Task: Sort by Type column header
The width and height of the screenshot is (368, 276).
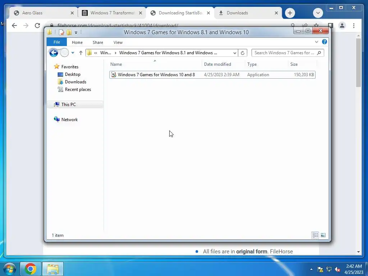Action: pyautogui.click(x=266, y=64)
